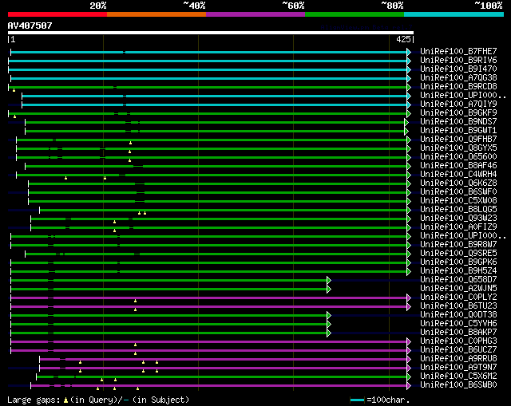Click the cyan ~100% identity legend bar

(453, 14)
